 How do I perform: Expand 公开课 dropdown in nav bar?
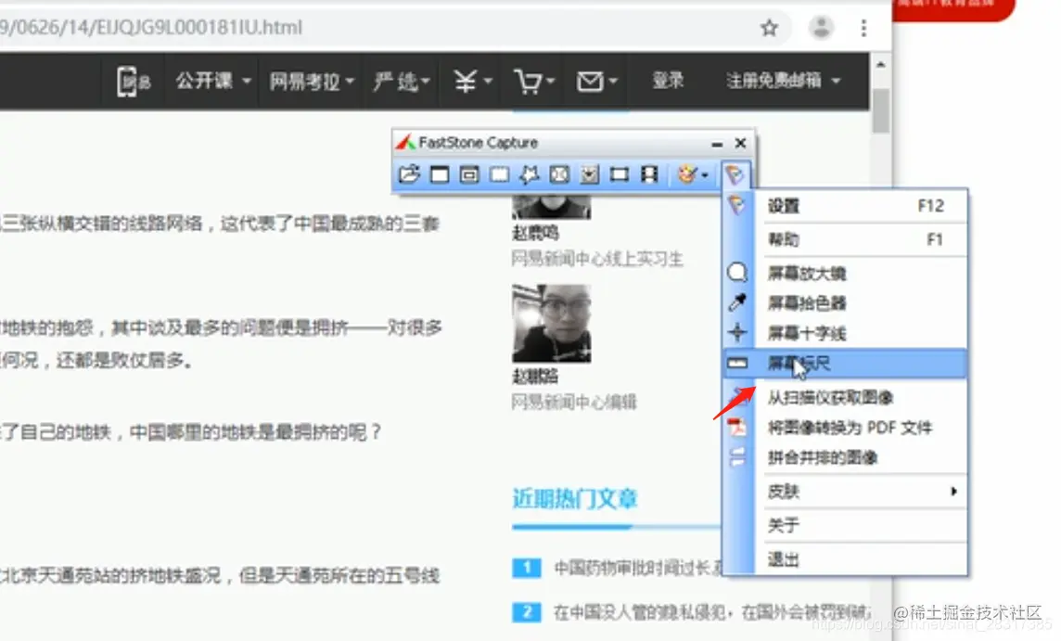coord(213,82)
